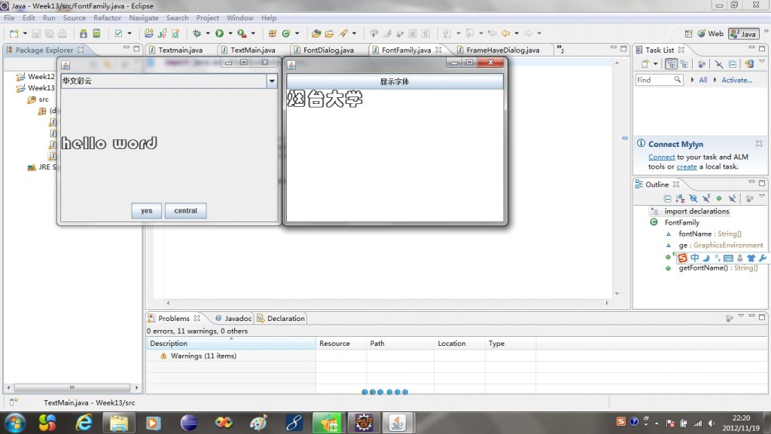Open the Navigate menu

pos(144,18)
